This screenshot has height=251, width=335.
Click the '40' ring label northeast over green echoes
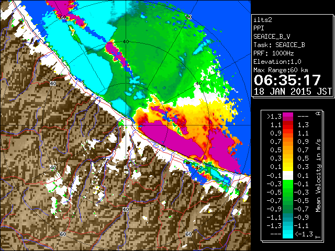199,84
